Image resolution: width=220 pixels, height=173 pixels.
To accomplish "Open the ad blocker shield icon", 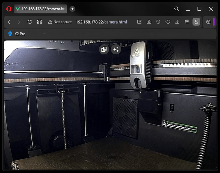I will coord(158,22).
